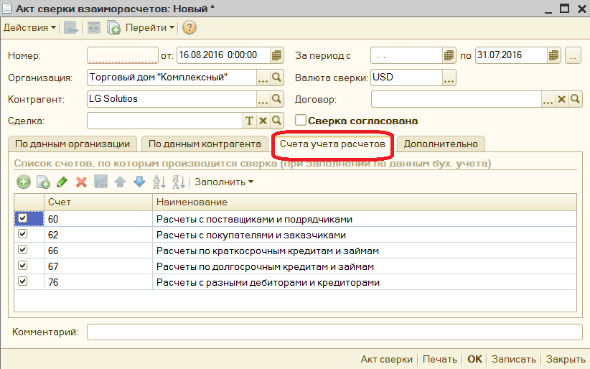Uncheck account 76 checkbox
Image resolution: width=590 pixels, height=369 pixels.
[x=22, y=281]
